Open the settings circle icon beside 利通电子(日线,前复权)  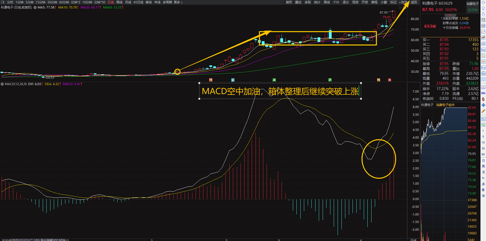35,7
